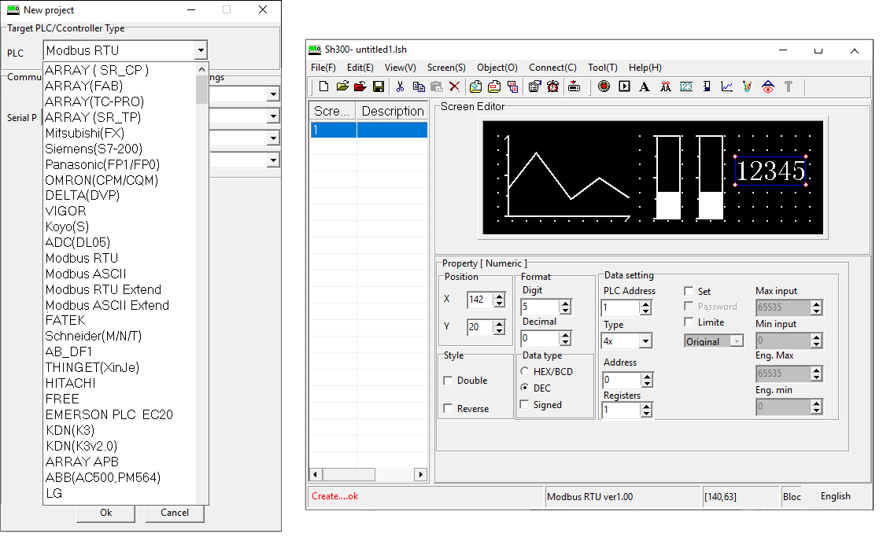Image resolution: width=894 pixels, height=552 pixels.
Task: Open the PLC combo box arrow
Action: click(201, 50)
